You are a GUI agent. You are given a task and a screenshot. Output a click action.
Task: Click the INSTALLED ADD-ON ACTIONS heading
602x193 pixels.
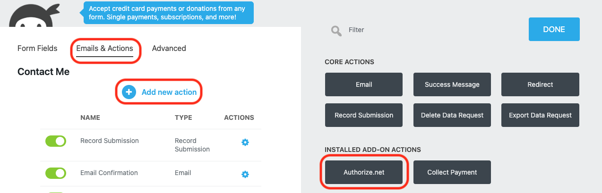373,150
